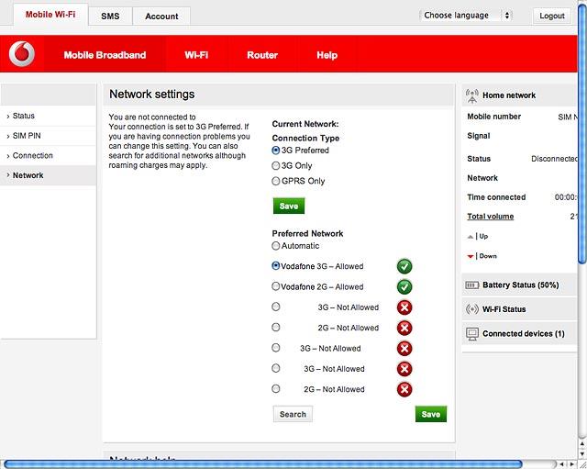Open the SMS tab
The image size is (587, 469).
pos(110,17)
